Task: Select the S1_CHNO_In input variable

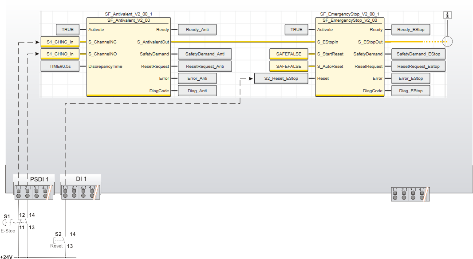Action: pyautogui.click(x=59, y=54)
